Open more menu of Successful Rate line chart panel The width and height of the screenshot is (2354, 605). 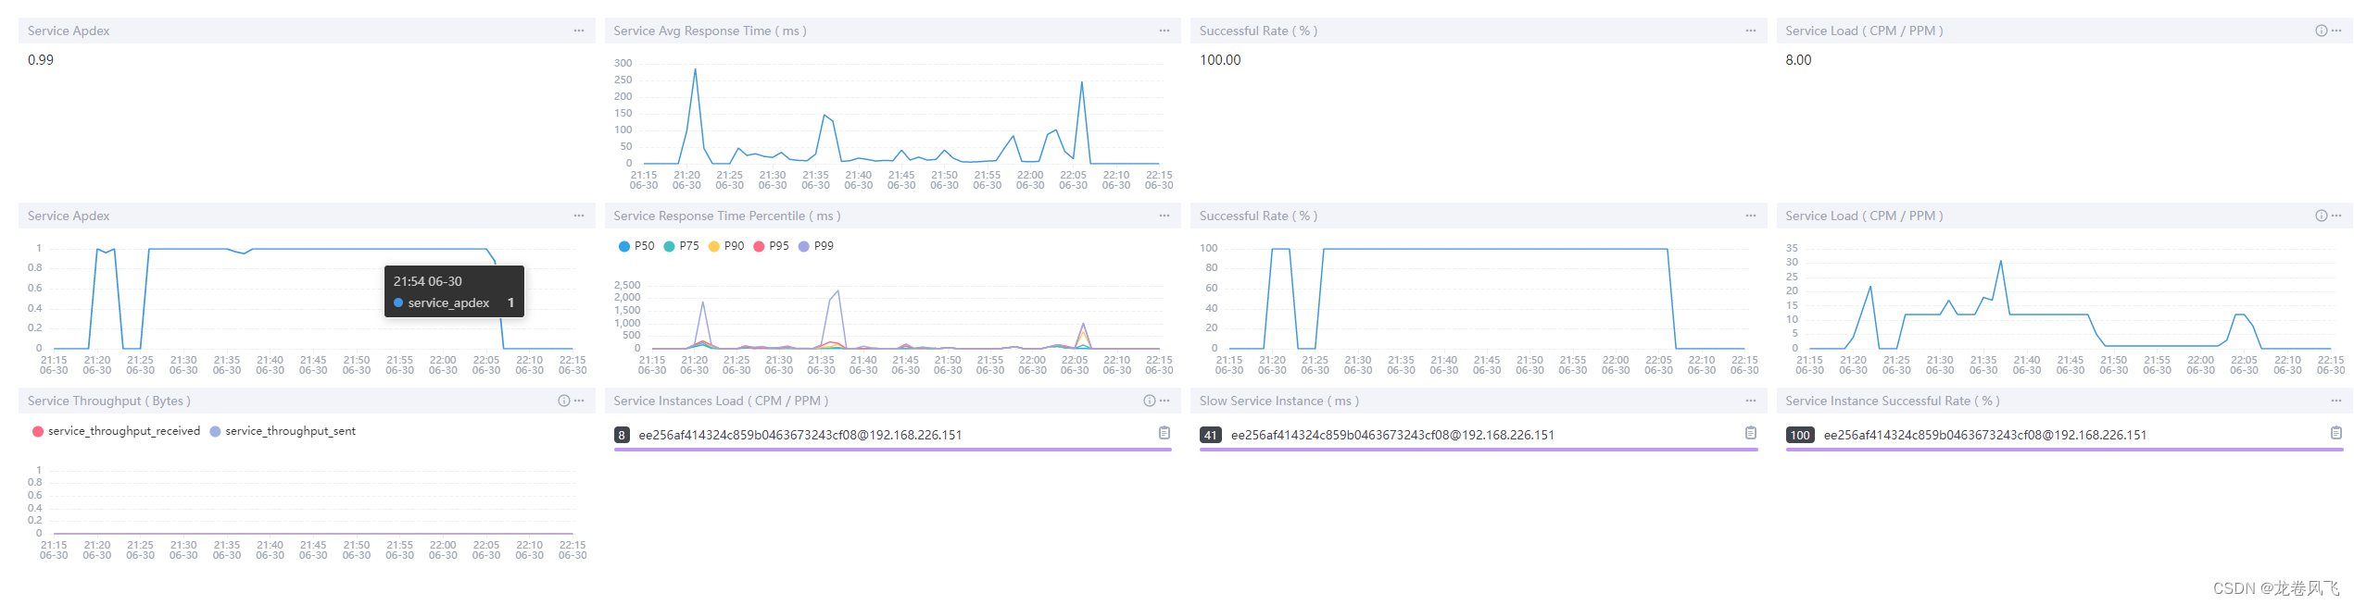coord(1751,216)
